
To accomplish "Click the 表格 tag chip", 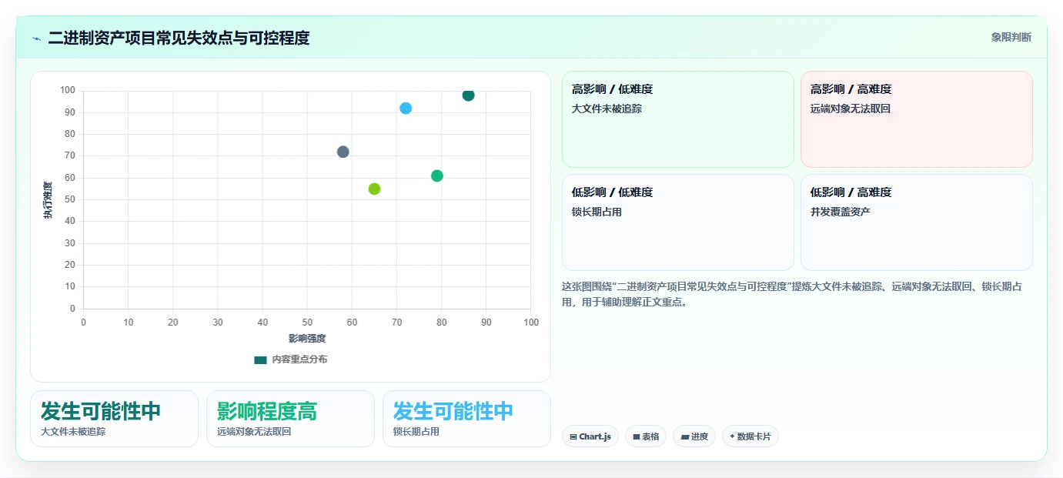I will 646,436.
